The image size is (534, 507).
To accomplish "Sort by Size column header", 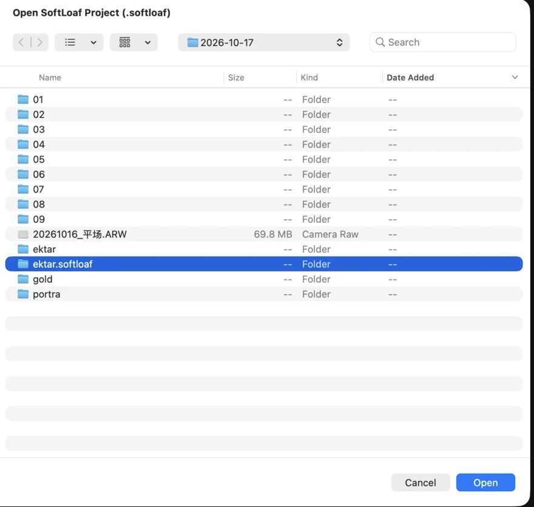I will 236,78.
